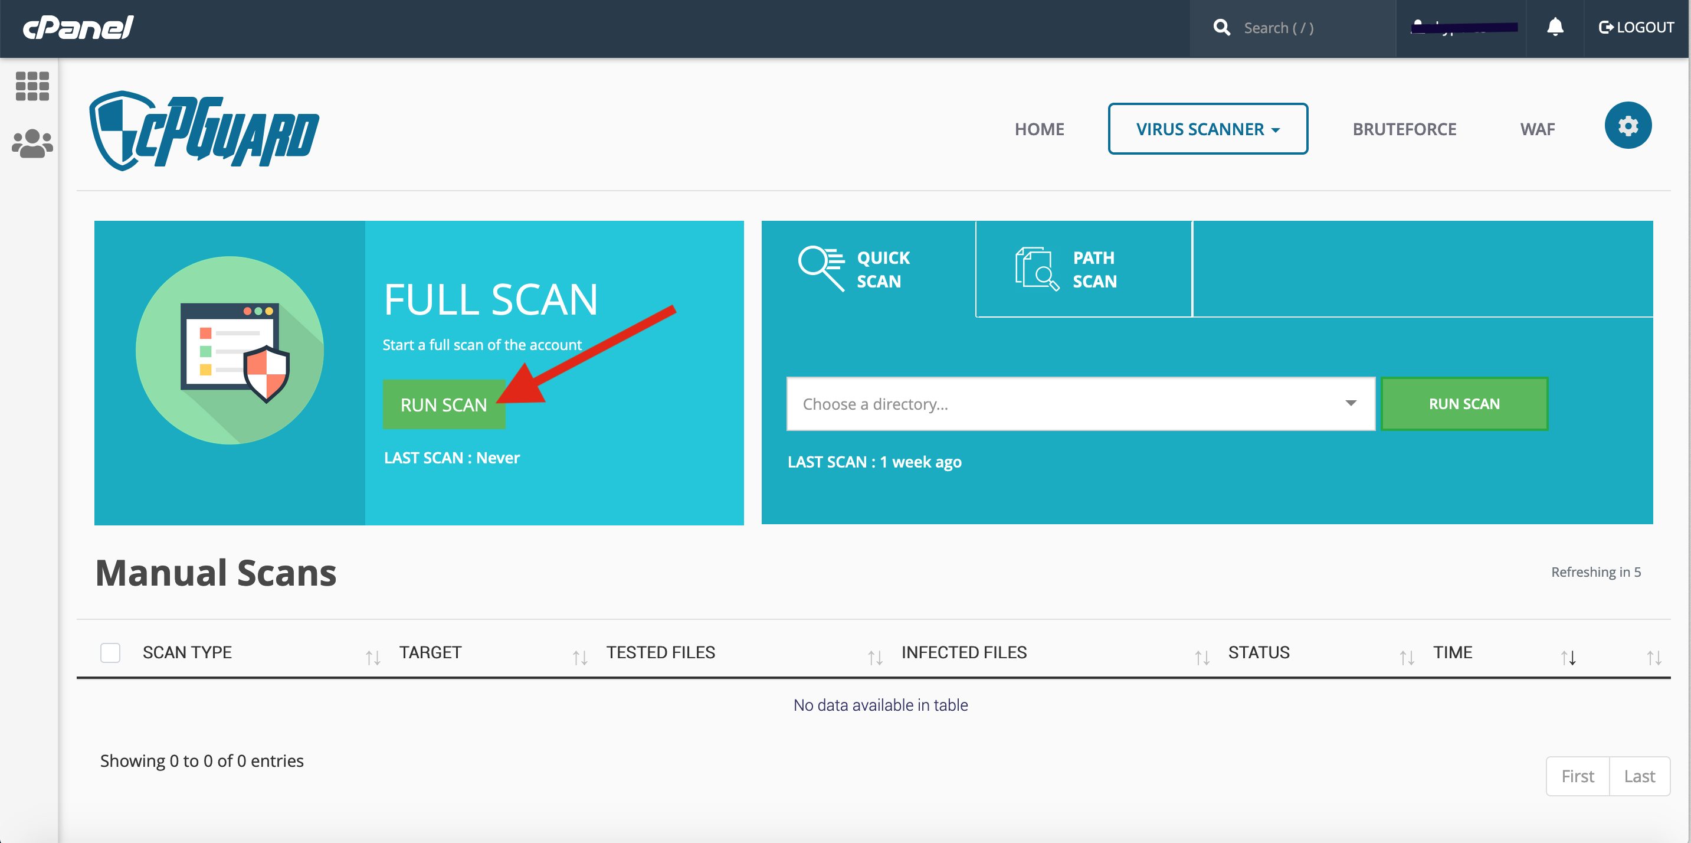Click 'No data available in table'

click(x=880, y=704)
